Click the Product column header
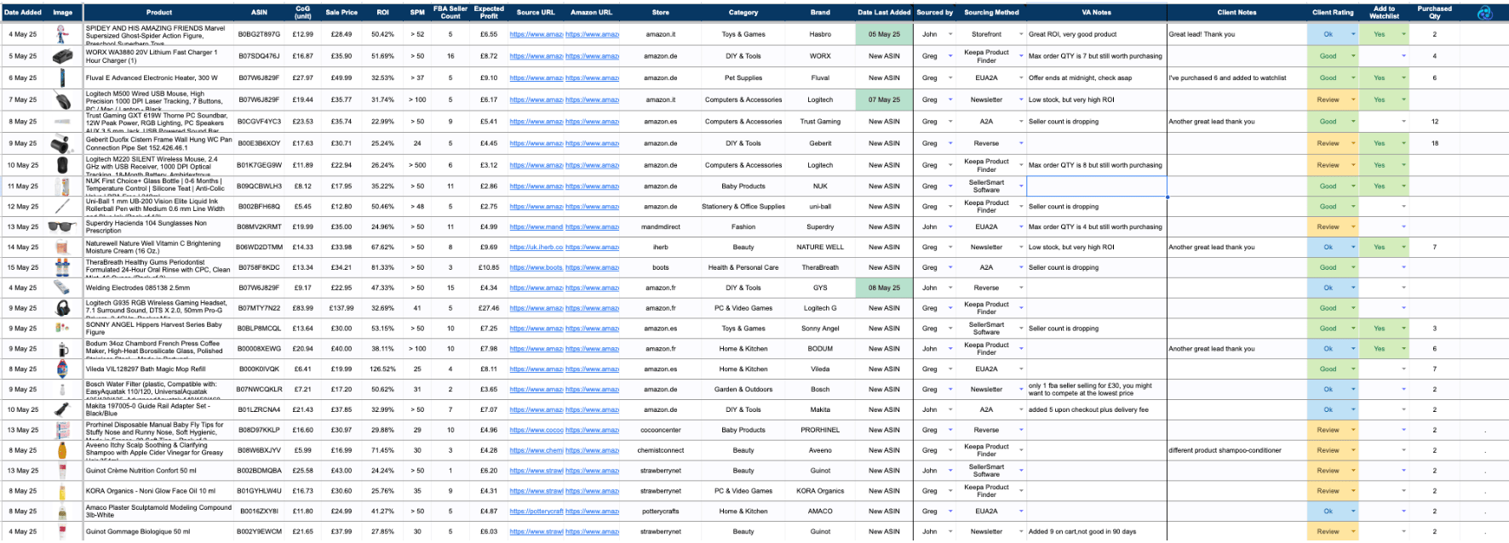 pyautogui.click(x=158, y=13)
